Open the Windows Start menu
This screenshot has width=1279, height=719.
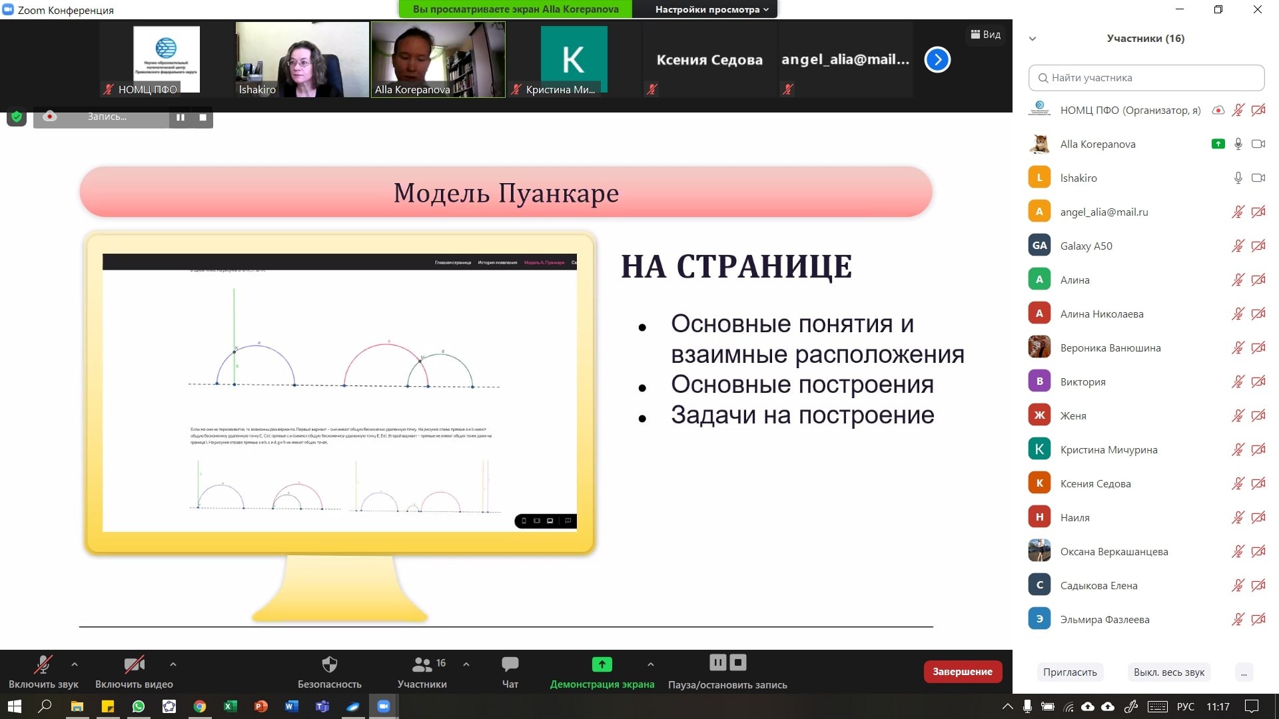coord(13,706)
